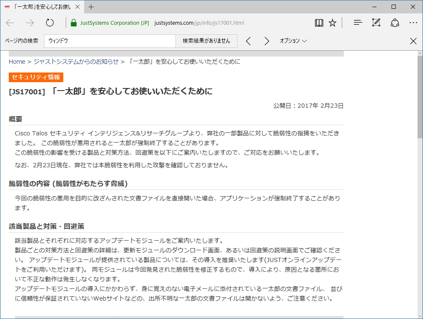Add this page to favorites

(x=332, y=23)
